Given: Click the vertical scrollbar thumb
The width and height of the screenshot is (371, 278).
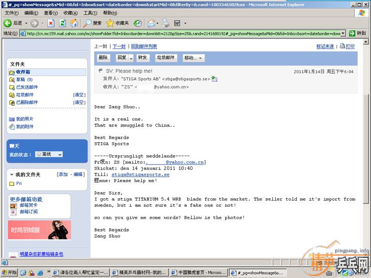Looking at the screenshot, I should (366, 148).
